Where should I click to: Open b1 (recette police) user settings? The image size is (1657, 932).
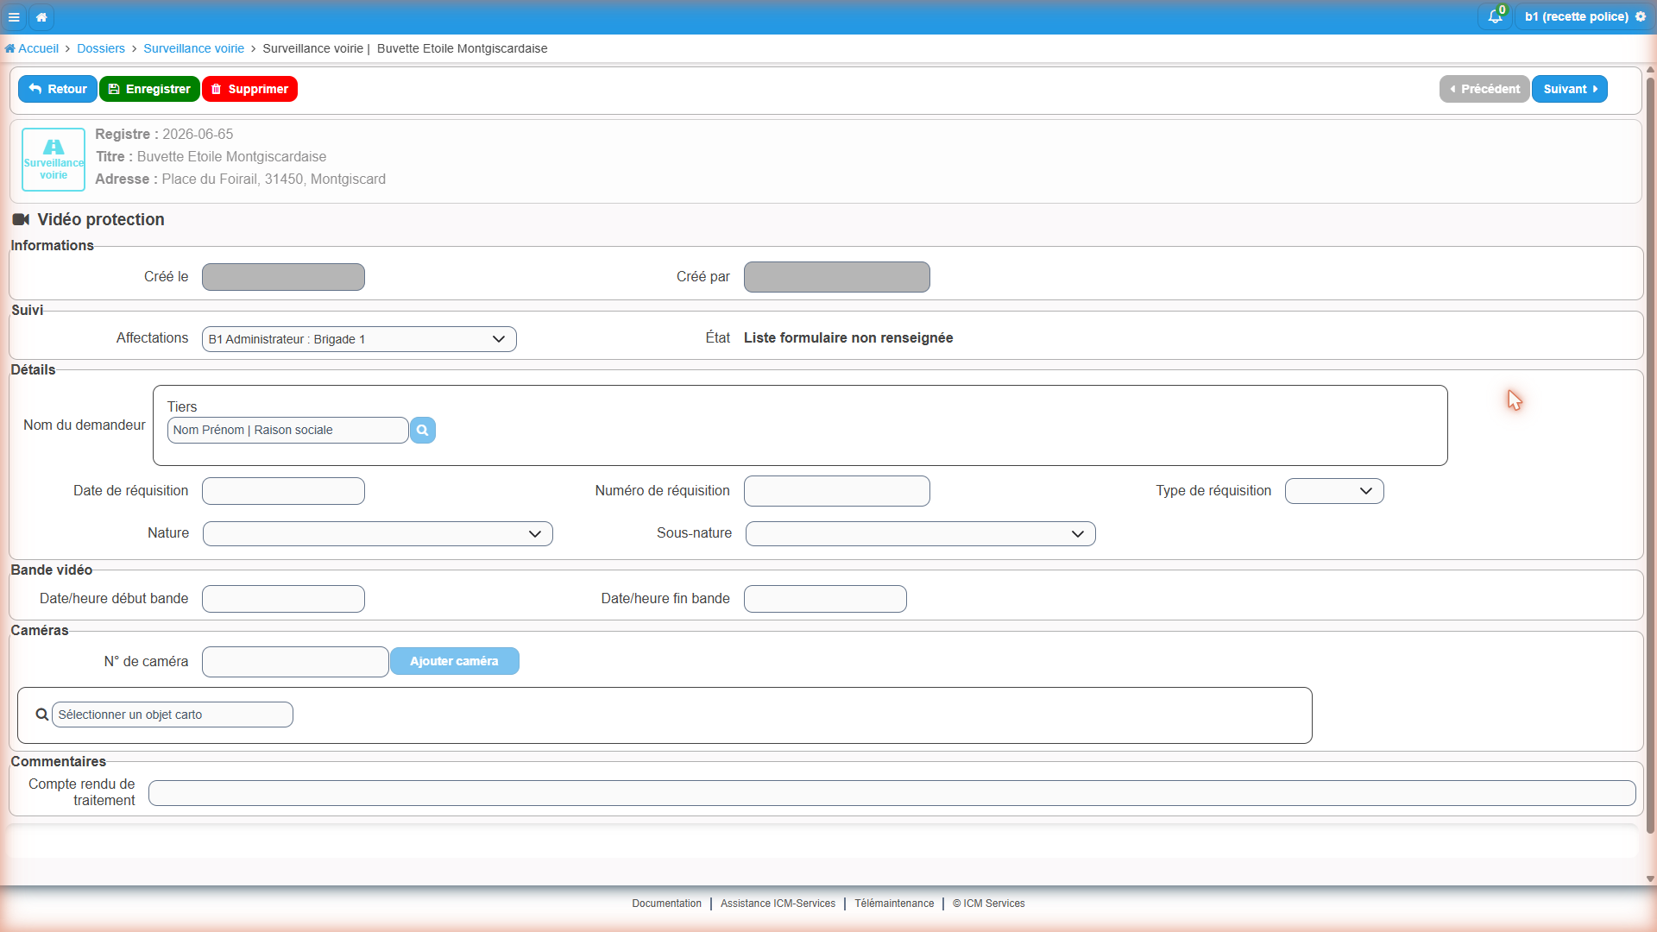[1585, 16]
